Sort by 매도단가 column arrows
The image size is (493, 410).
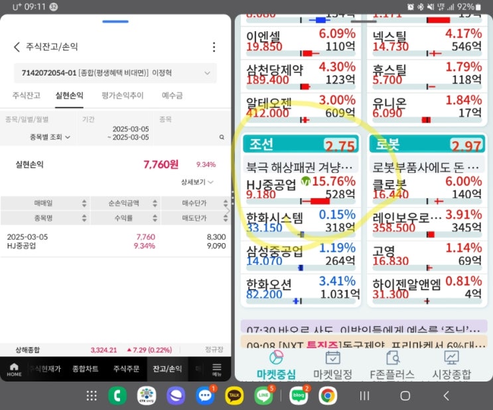click(226, 218)
